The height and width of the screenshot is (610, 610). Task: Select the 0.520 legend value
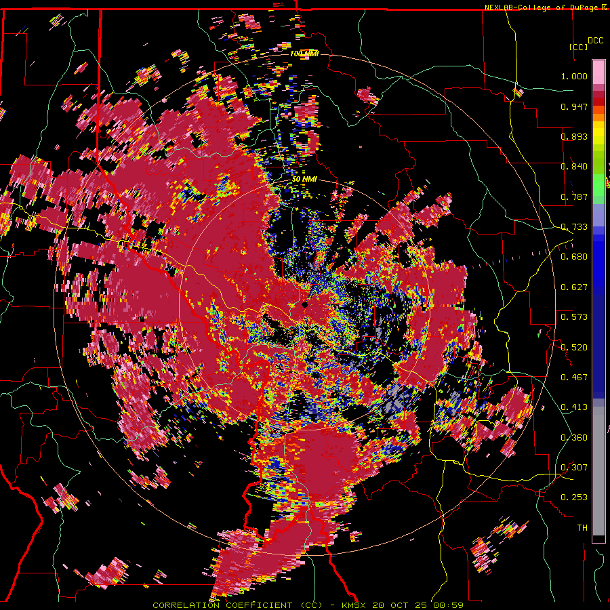pos(574,348)
